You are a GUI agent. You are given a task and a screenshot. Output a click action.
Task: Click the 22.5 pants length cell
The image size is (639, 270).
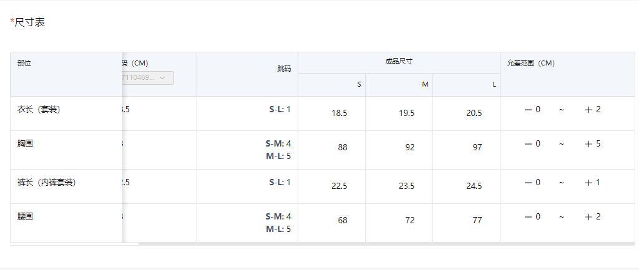[339, 186]
